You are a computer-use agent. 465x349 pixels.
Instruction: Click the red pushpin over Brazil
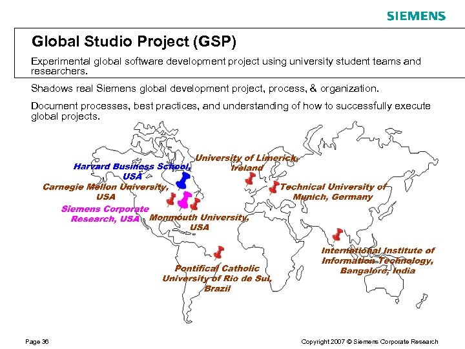coord(219,253)
